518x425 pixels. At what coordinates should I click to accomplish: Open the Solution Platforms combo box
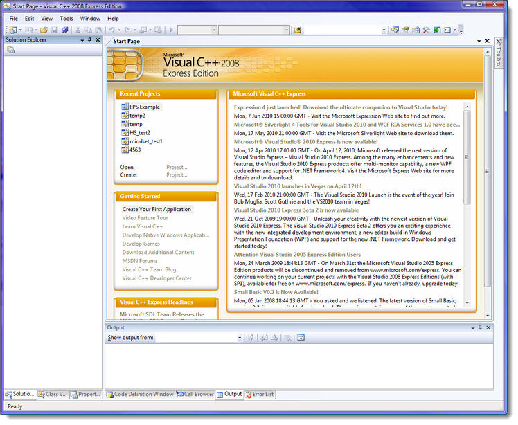[254, 30]
